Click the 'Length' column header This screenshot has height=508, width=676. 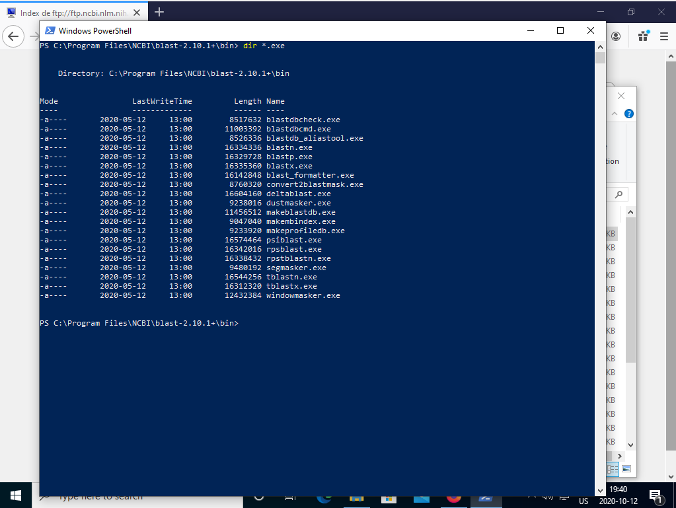(247, 101)
